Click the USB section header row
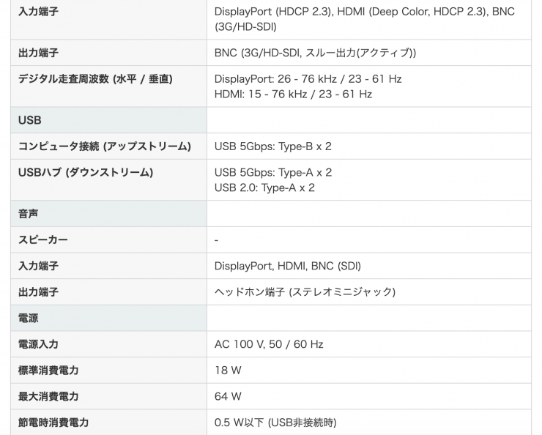The height and width of the screenshot is (435, 542). pyautogui.click(x=30, y=120)
